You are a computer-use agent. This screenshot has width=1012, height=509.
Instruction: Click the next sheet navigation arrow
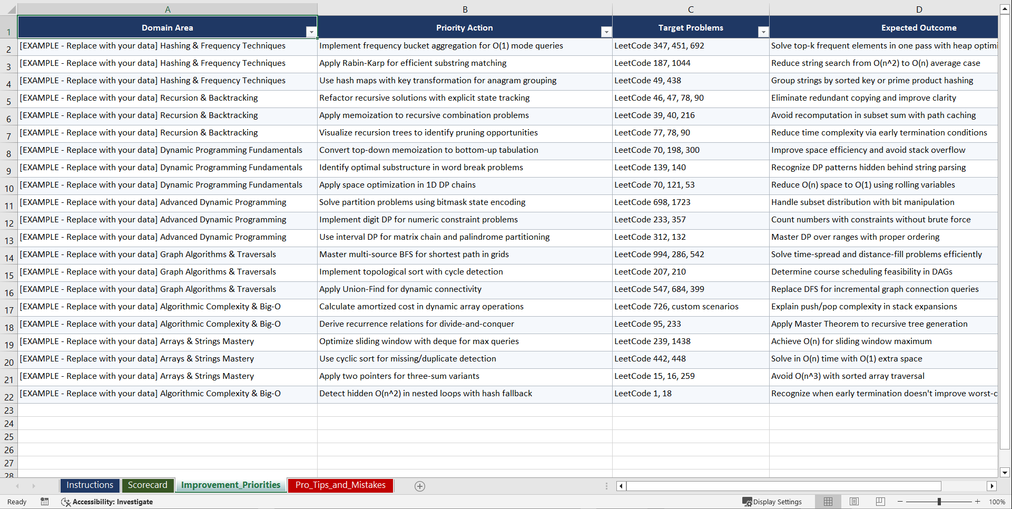tap(34, 486)
